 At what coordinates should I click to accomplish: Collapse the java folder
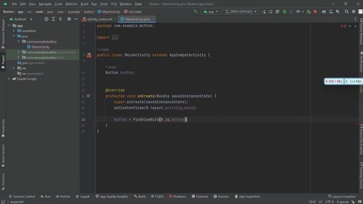(14, 36)
